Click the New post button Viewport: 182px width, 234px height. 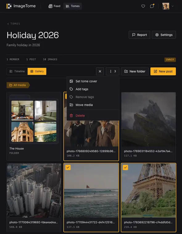(x=163, y=71)
